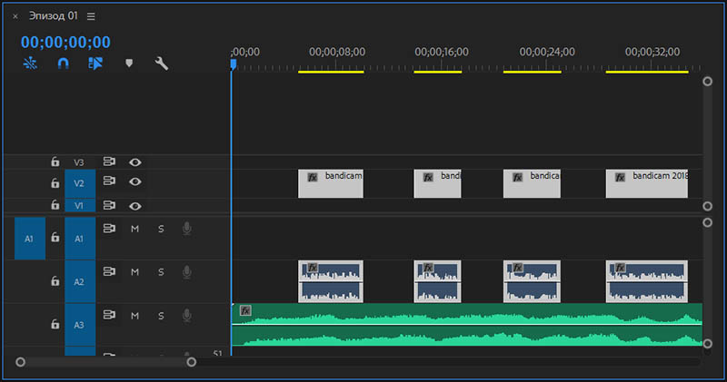Toggle lock on track V3
The image size is (727, 382).
tap(55, 162)
